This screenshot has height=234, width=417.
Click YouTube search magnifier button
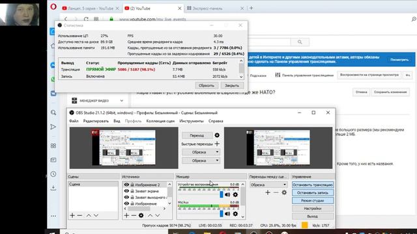[300, 42]
